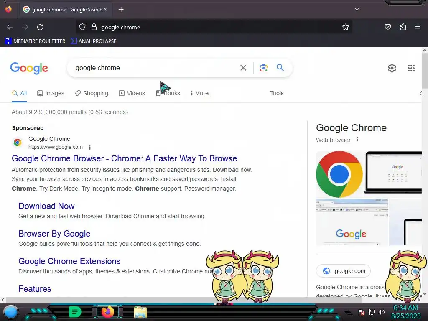
Task: Open the Firefox hamburger application menu
Action: [418, 27]
